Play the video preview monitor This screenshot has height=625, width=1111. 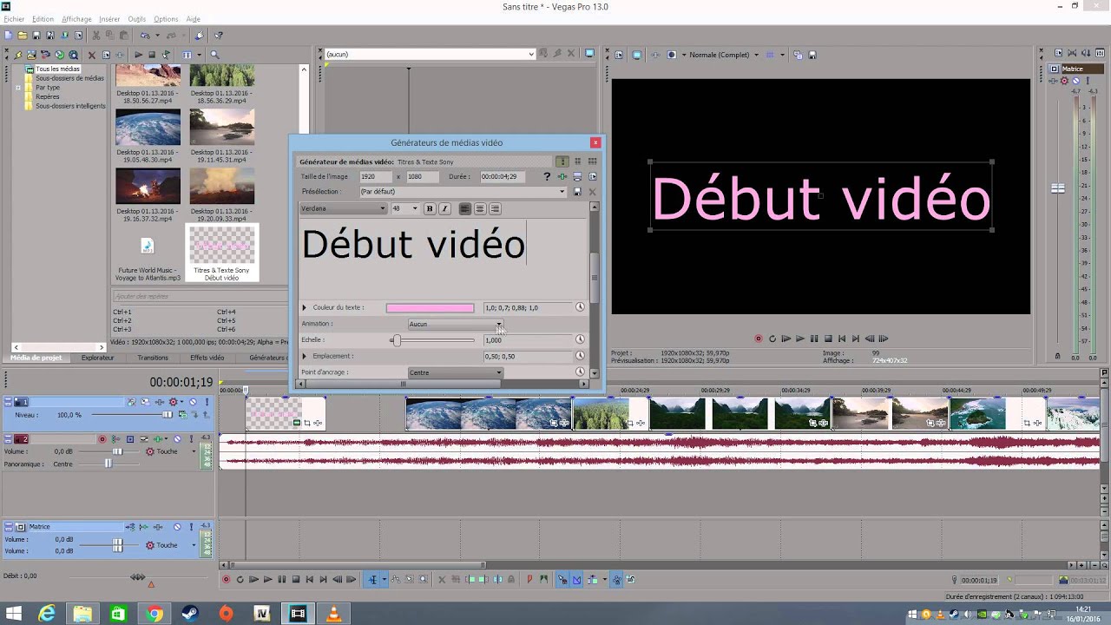pyautogui.click(x=799, y=339)
